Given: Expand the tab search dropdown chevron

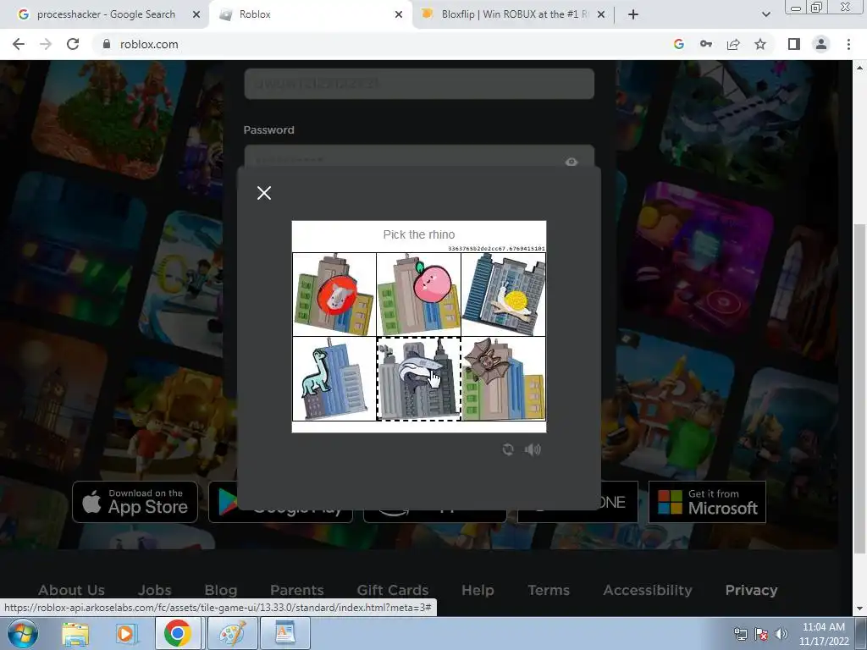Looking at the screenshot, I should (x=765, y=14).
